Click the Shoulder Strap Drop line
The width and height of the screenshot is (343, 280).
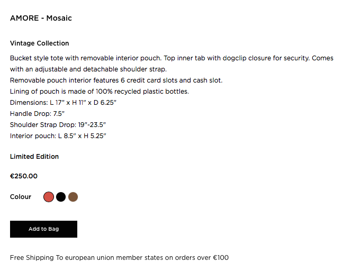point(58,125)
